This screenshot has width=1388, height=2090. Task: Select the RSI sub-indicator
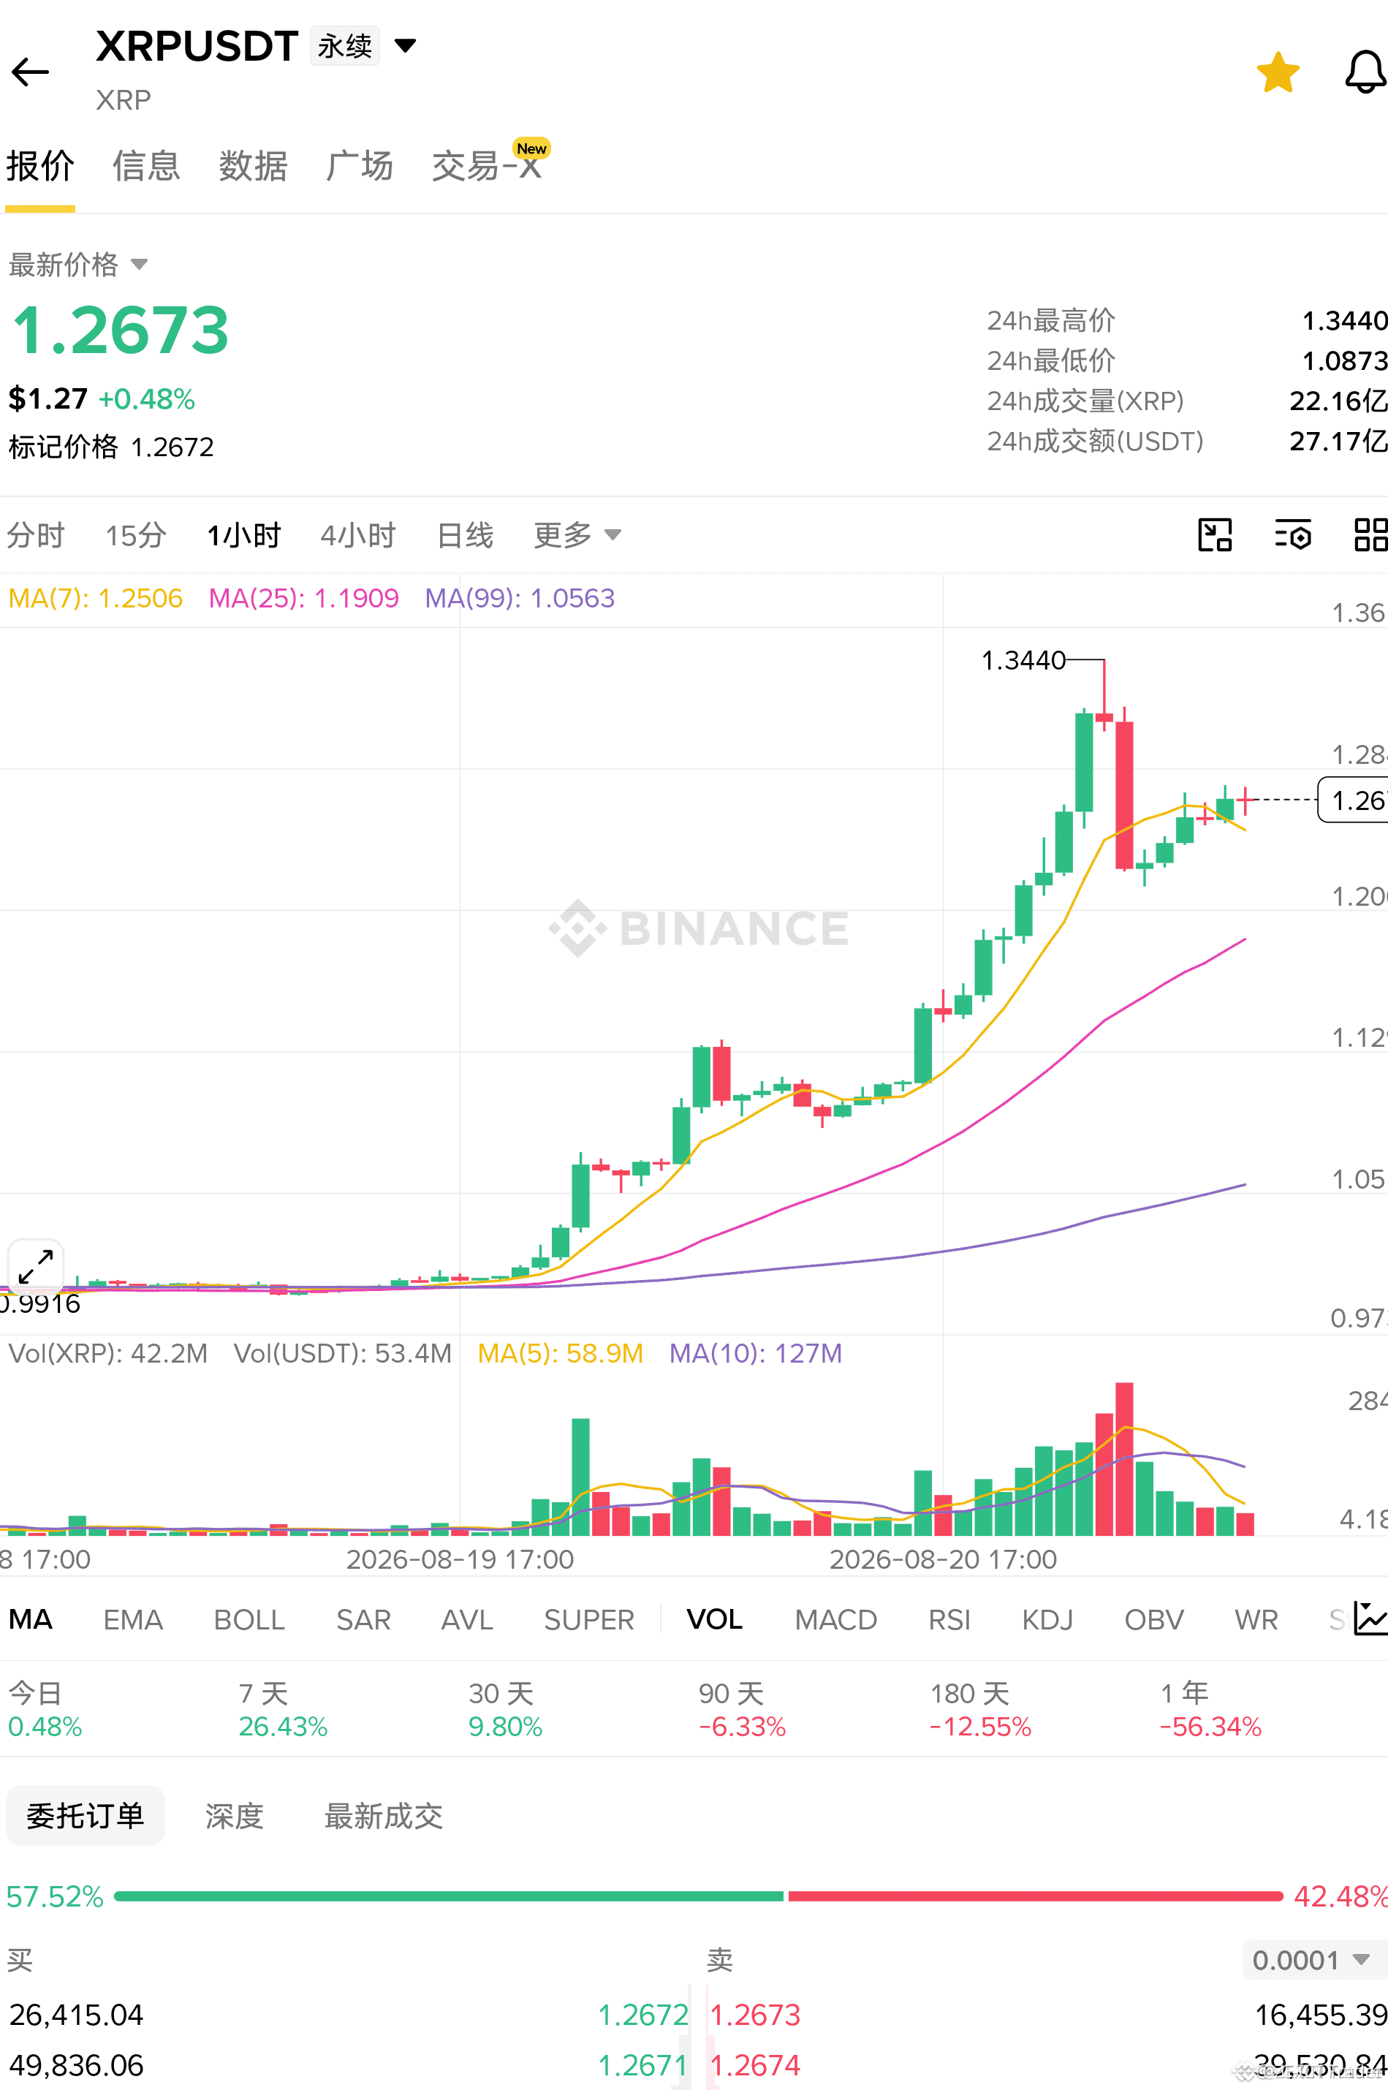949,1619
